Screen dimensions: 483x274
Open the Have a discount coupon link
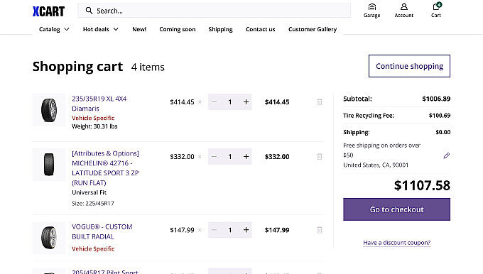pyautogui.click(x=397, y=243)
